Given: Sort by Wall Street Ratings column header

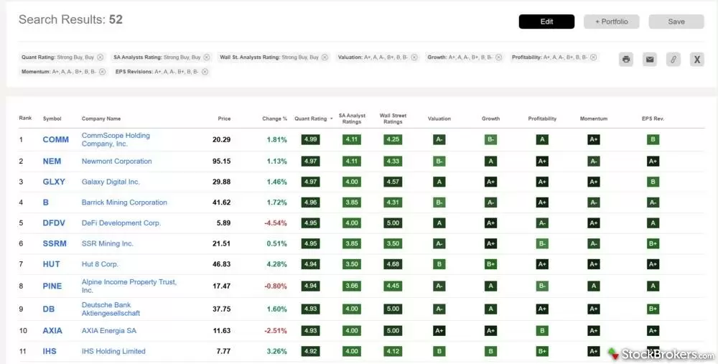Looking at the screenshot, I should pyautogui.click(x=393, y=118).
